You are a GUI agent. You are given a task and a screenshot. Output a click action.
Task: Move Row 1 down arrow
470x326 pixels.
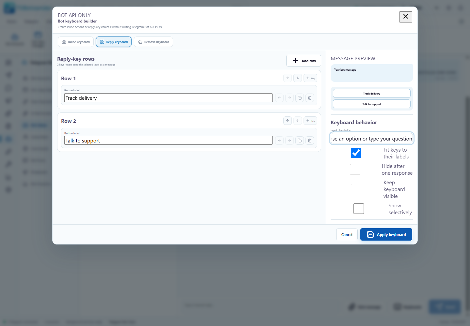pyautogui.click(x=298, y=78)
